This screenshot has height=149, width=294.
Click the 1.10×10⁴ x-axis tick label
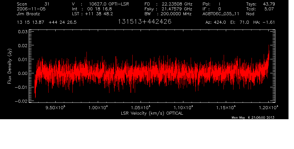point(183,107)
